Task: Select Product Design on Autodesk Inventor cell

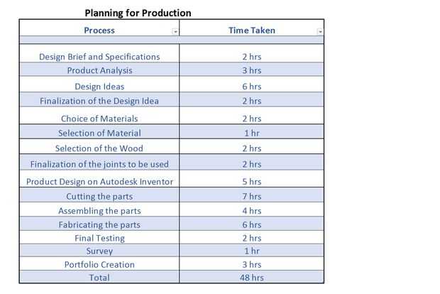Action: coord(99,181)
